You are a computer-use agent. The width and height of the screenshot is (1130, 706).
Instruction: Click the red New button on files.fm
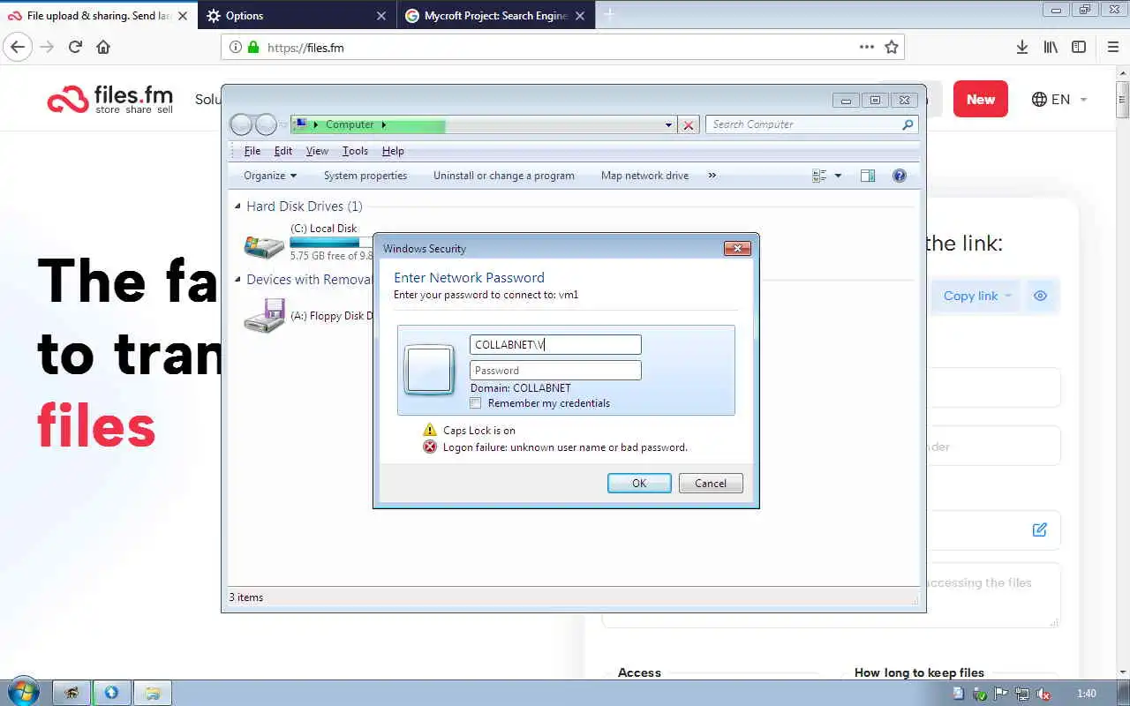980,99
